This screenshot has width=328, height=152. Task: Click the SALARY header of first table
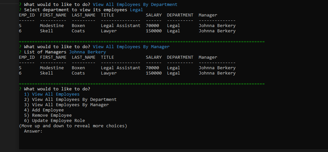pos(154,15)
